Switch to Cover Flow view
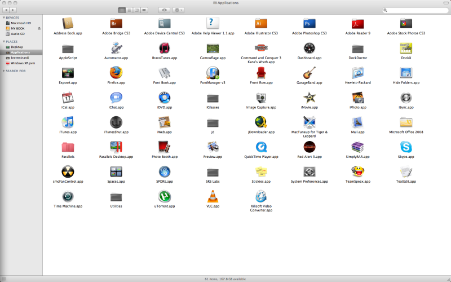The image size is (451, 282). pos(144,10)
